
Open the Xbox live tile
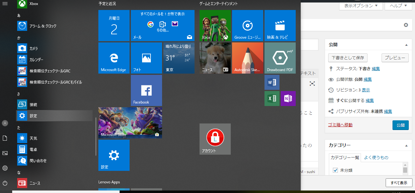point(215,25)
